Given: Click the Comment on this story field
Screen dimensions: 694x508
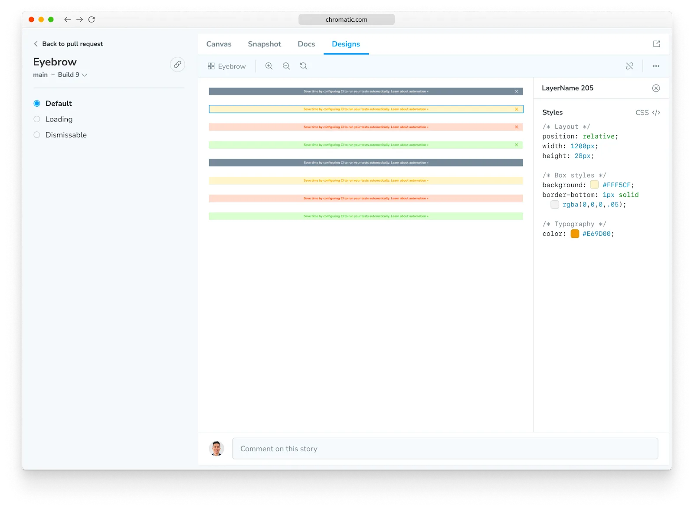Looking at the screenshot, I should (x=445, y=449).
